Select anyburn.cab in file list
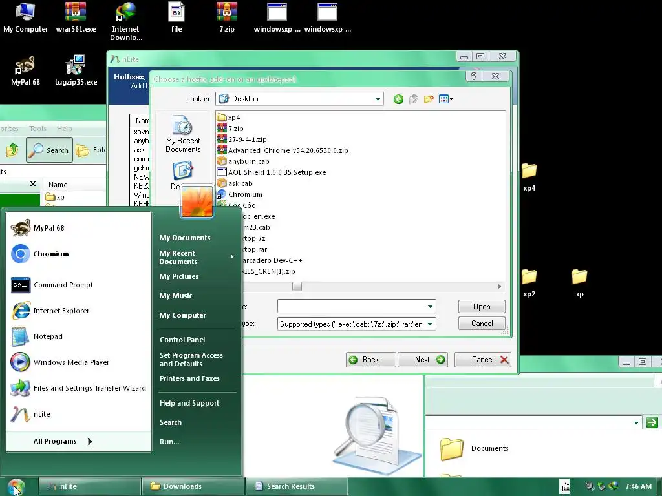 (x=243, y=161)
